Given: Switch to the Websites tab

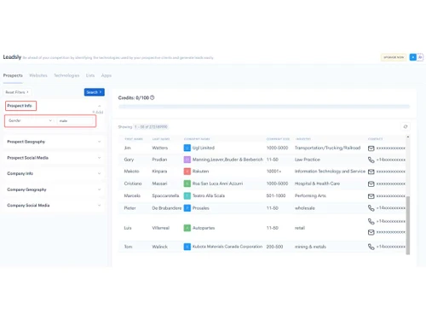Looking at the screenshot, I should coord(38,75).
